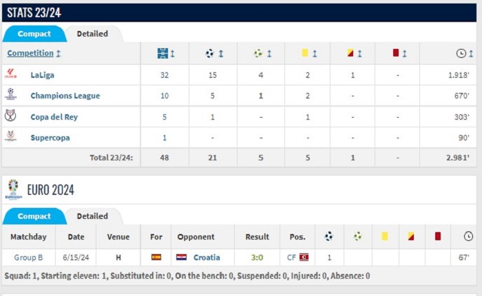Click the LaLiga logo icon
Viewport: 482px width, 296px height.
pyautogui.click(x=11, y=74)
